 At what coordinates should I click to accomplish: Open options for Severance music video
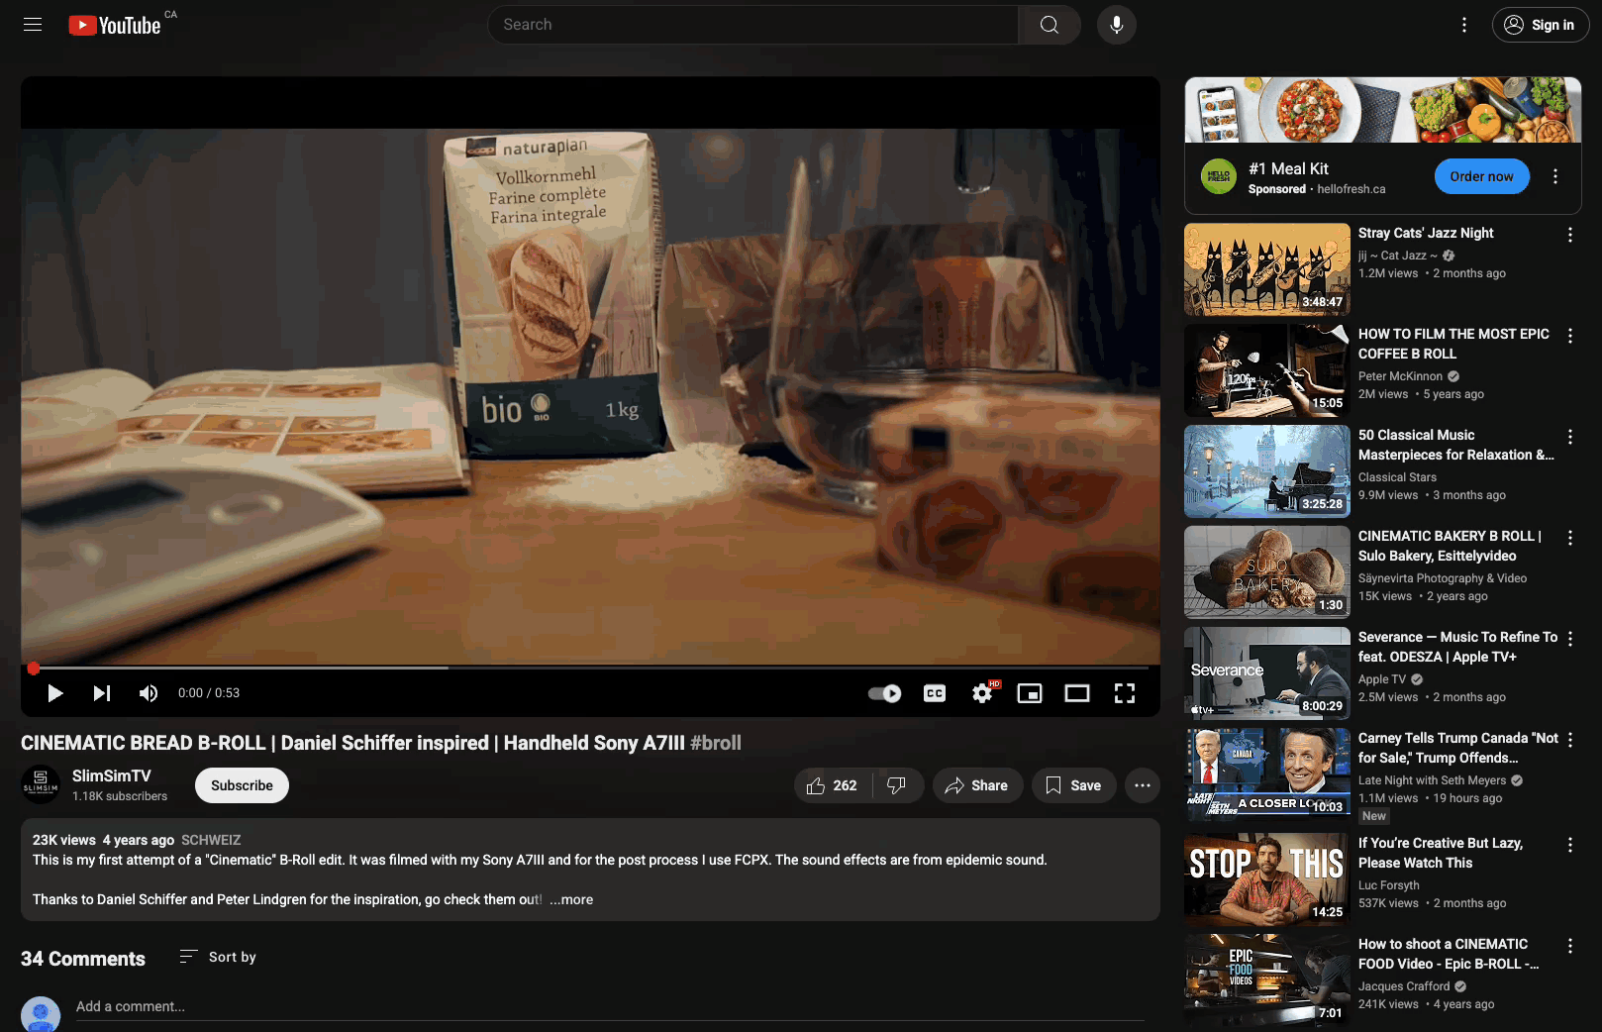tap(1570, 639)
